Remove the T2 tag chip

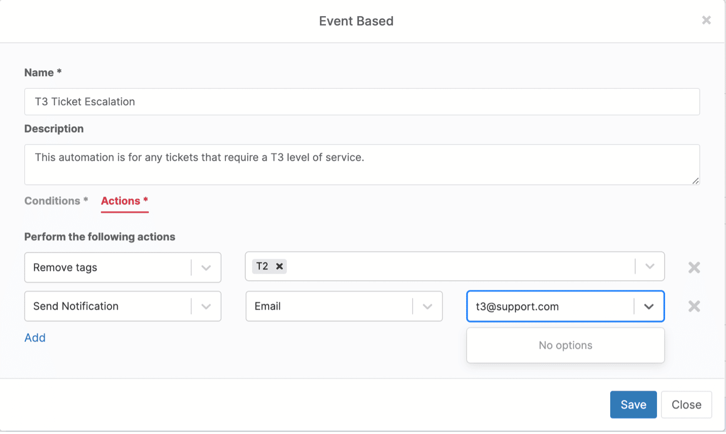[x=279, y=266]
